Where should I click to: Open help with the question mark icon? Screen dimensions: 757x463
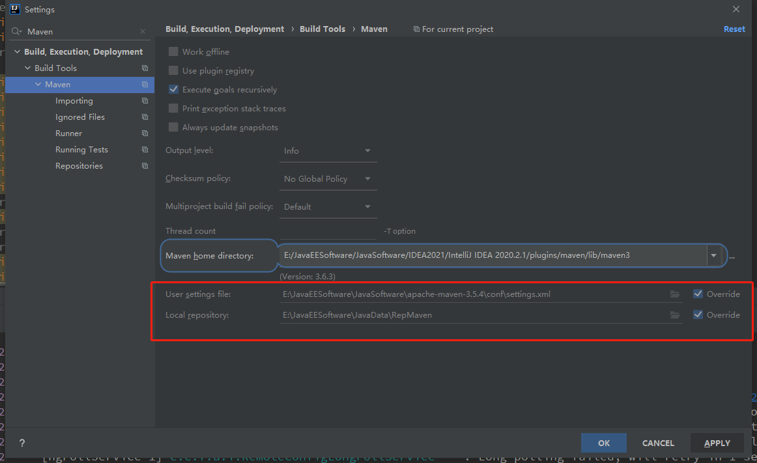click(x=21, y=443)
